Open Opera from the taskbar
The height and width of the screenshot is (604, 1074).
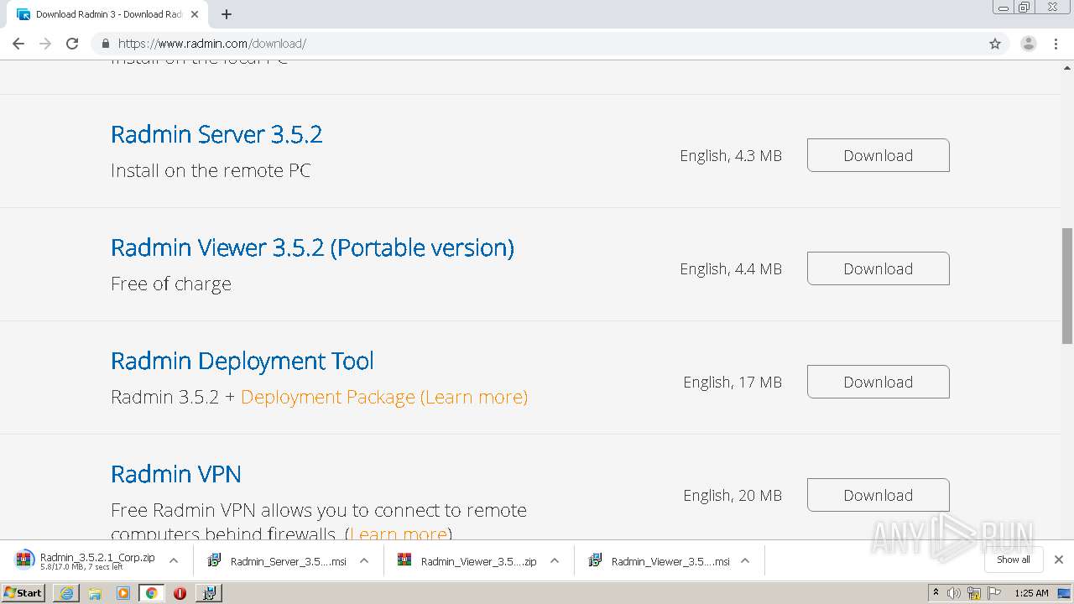tap(180, 593)
